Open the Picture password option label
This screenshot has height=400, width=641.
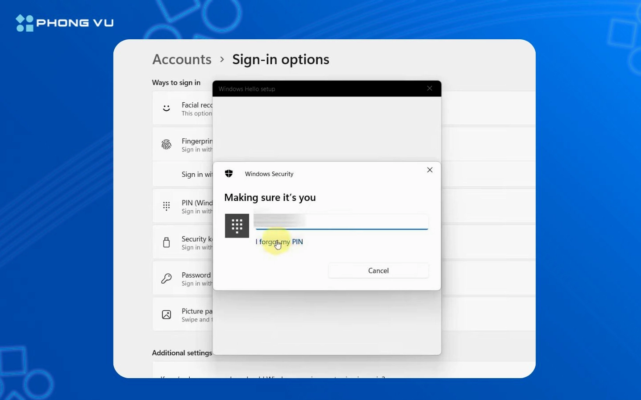point(197,312)
